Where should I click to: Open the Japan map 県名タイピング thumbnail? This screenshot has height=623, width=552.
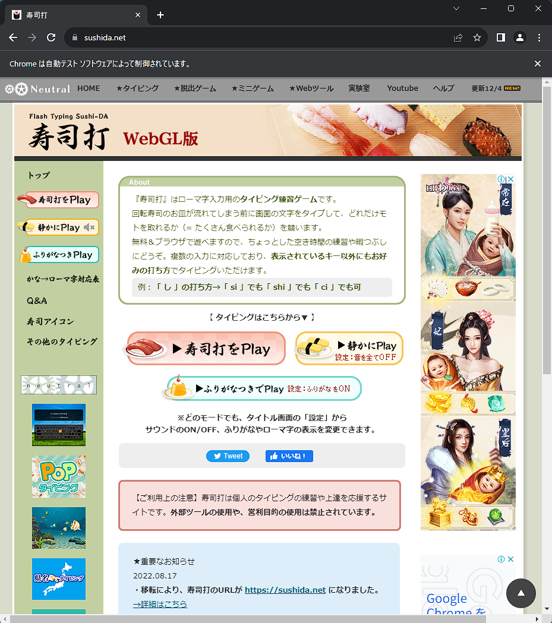coord(58,579)
